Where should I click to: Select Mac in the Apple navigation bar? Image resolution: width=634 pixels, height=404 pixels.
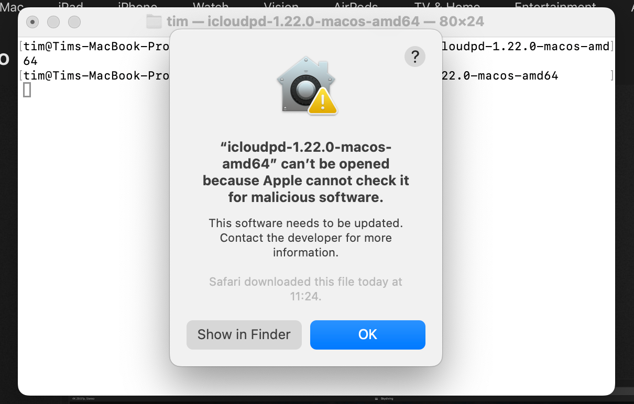tap(12, 5)
